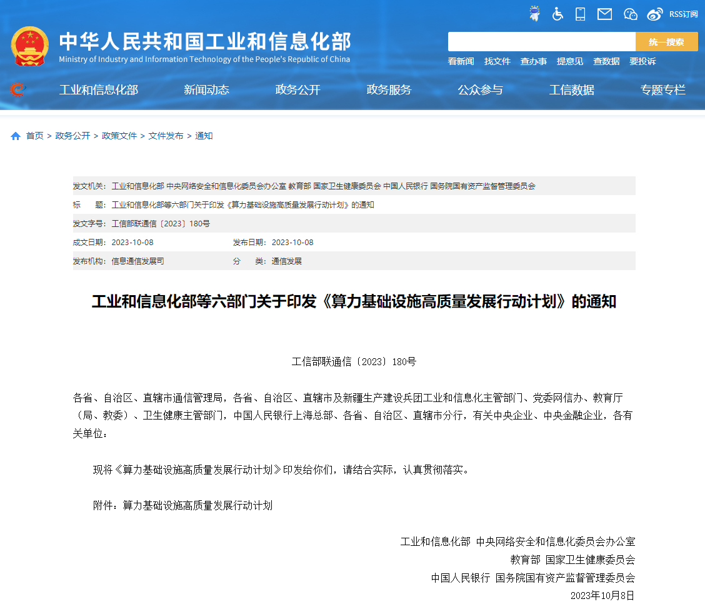This screenshot has height=604, width=705.
Task: Click the signature line 工业和信息化部 中央网络安全和信息化委员会办公室
Action: (517, 542)
